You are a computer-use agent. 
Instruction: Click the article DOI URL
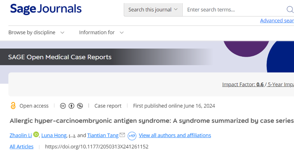coord(97,147)
